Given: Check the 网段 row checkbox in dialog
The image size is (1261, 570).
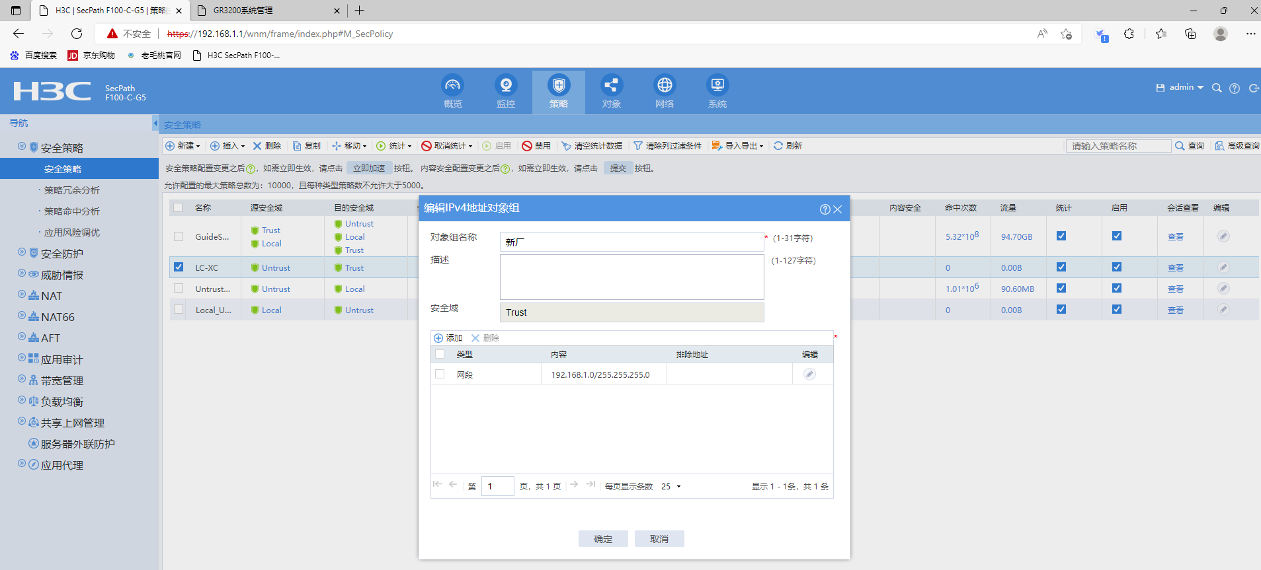Looking at the screenshot, I should tap(440, 374).
